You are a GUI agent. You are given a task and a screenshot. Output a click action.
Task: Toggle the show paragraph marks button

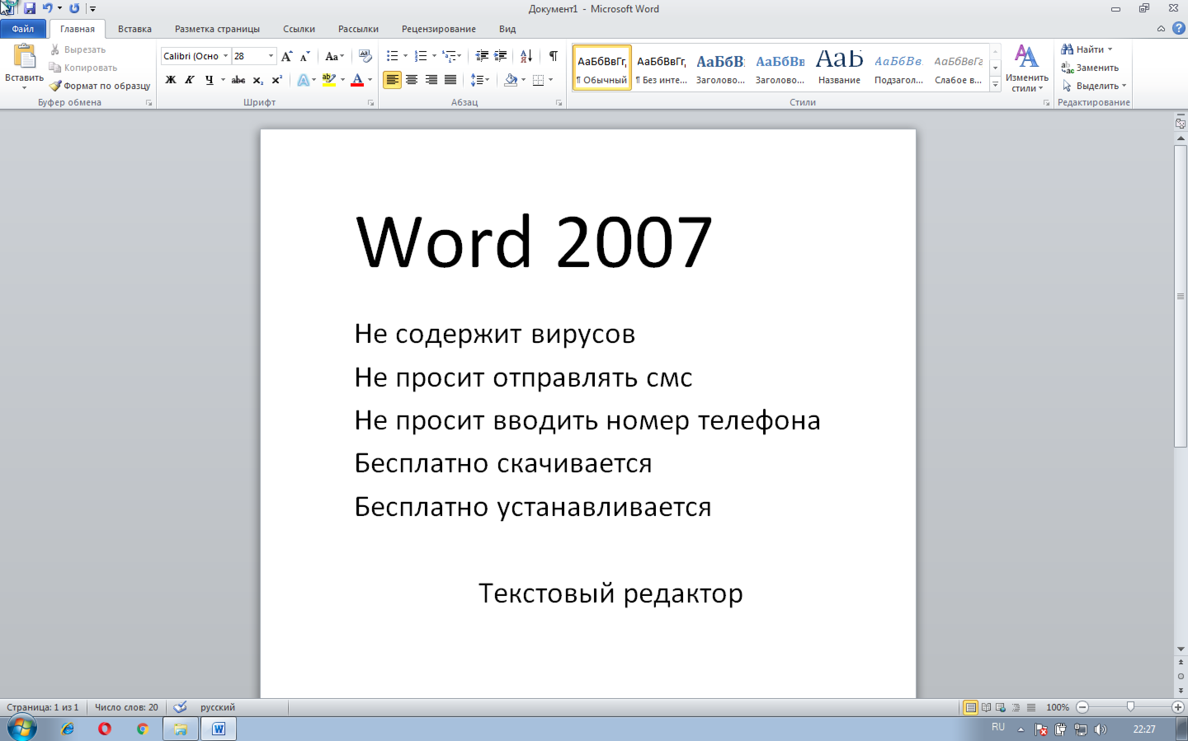click(553, 56)
